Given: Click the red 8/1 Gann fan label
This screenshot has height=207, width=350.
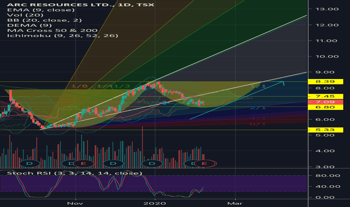Looking at the screenshot, I should (x=258, y=124).
